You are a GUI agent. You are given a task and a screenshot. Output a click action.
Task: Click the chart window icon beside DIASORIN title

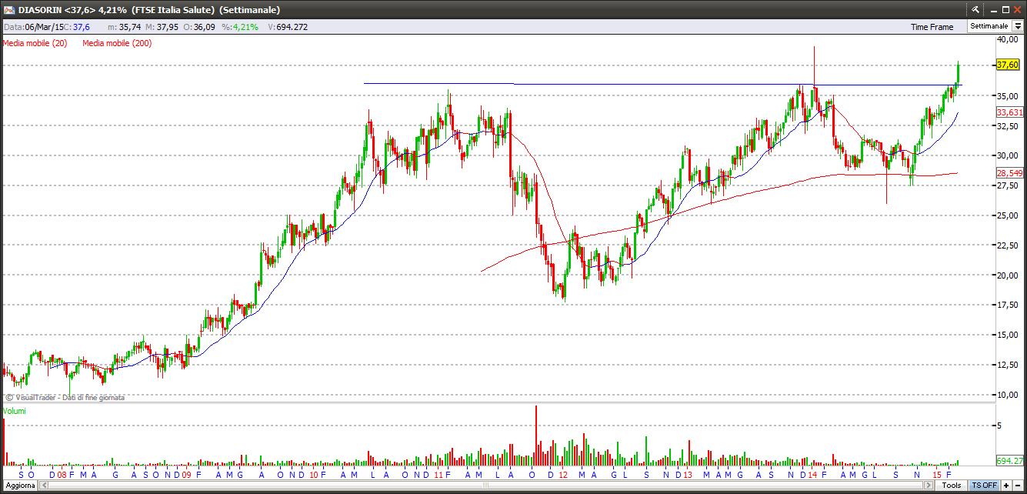pyautogui.click(x=8, y=9)
